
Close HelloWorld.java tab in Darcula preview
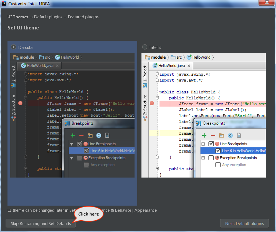(x=57, y=66)
